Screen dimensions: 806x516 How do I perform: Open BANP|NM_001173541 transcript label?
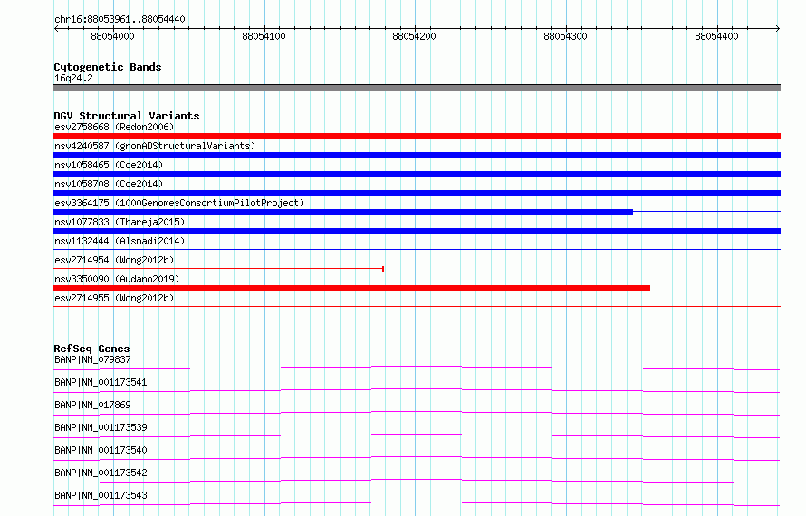coord(101,382)
